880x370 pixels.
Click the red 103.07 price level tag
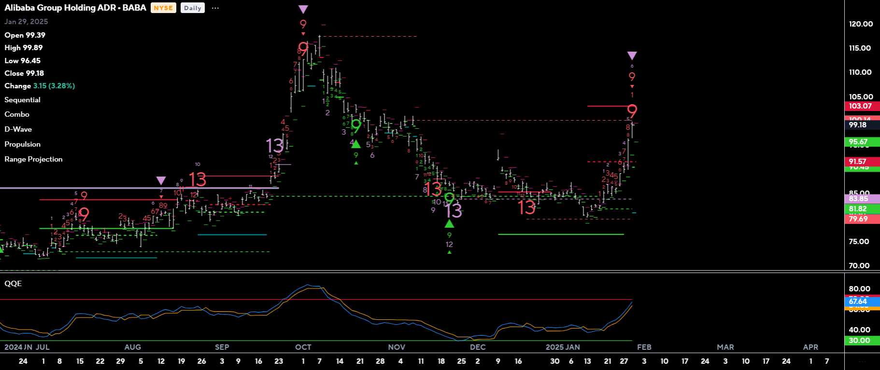coord(860,106)
